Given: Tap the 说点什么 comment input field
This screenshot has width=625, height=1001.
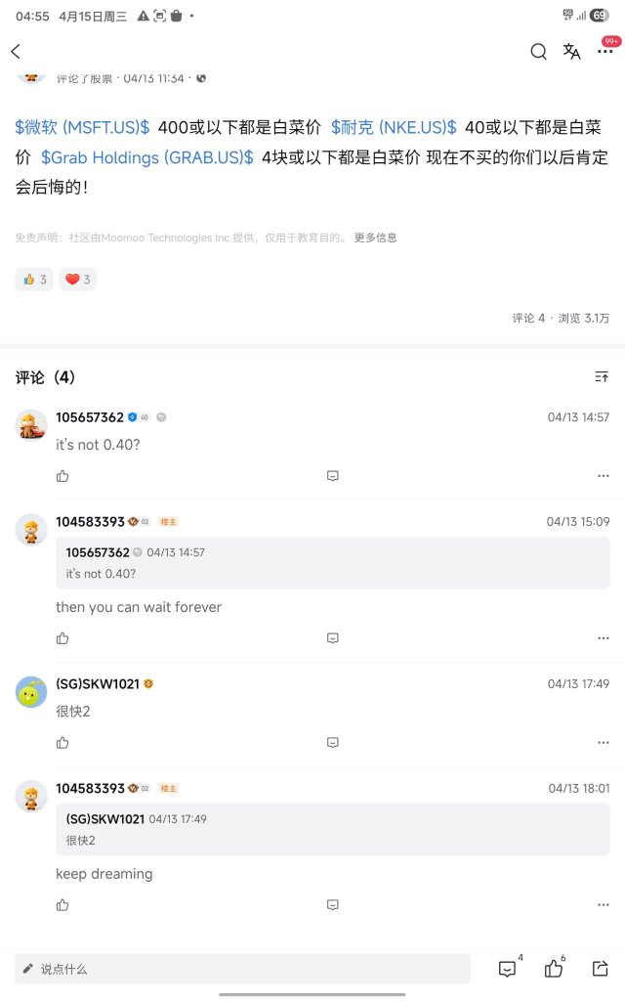Looking at the screenshot, I should [242, 969].
